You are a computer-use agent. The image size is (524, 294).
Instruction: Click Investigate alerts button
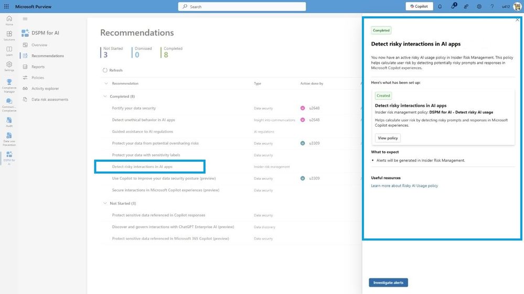click(x=388, y=282)
